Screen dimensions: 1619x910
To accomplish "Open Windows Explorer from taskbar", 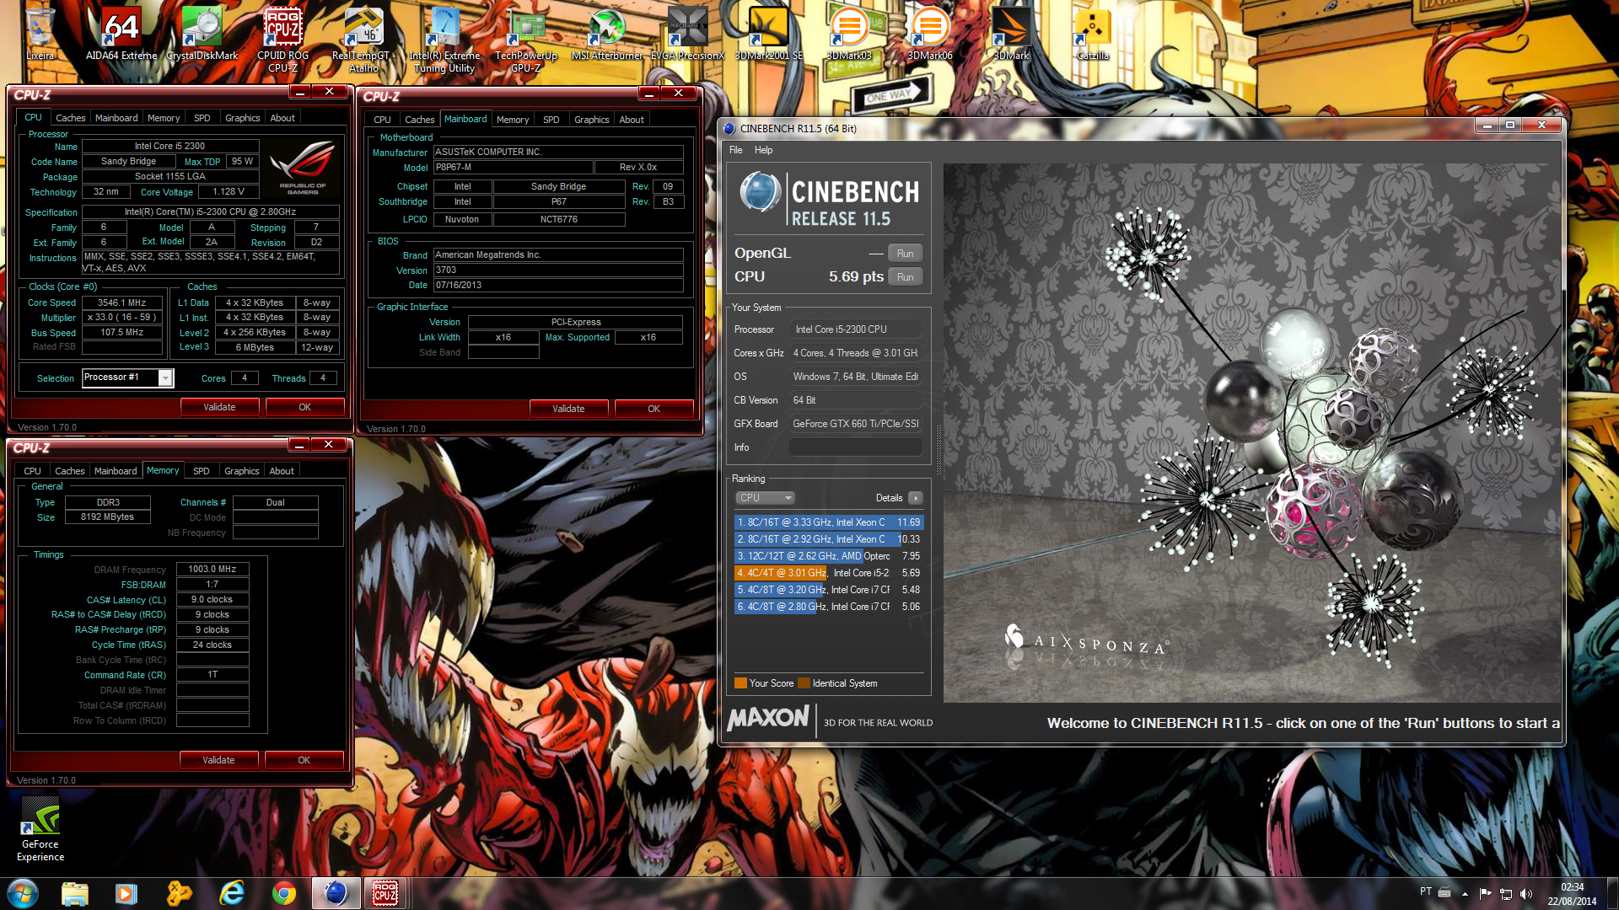I will (74, 893).
